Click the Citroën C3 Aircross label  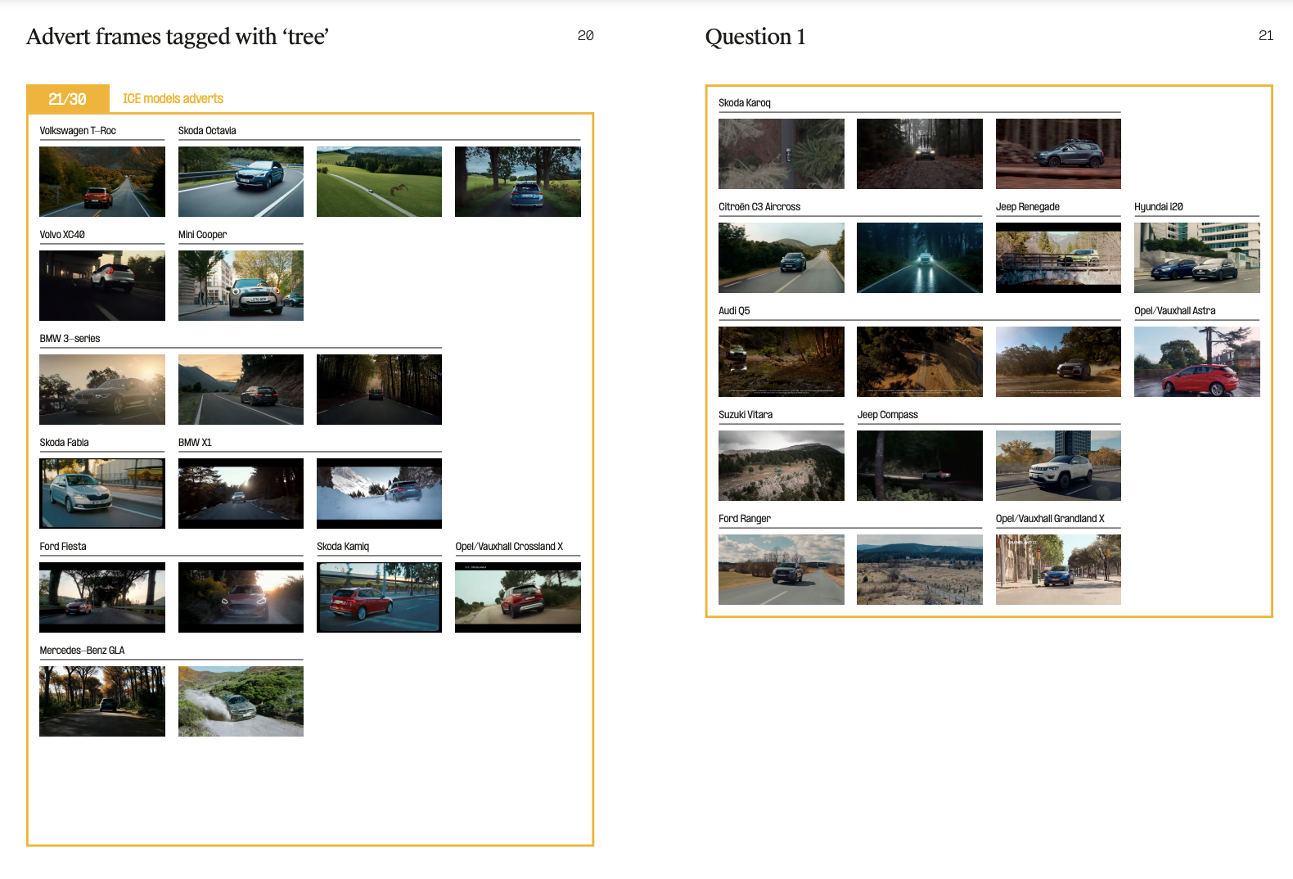click(759, 207)
